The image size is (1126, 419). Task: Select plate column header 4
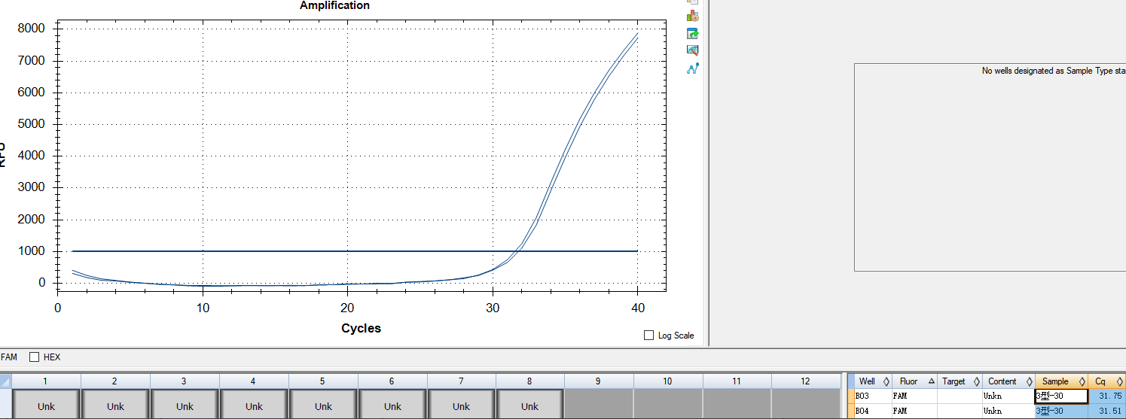254,381
